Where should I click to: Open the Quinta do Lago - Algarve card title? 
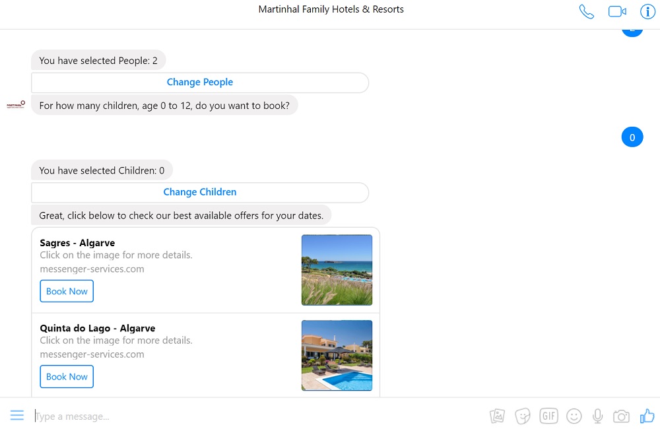[98, 328]
